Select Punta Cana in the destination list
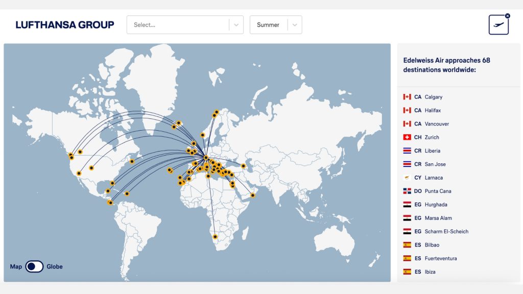Screen dimensions: 523x294 pyautogui.click(x=438, y=191)
